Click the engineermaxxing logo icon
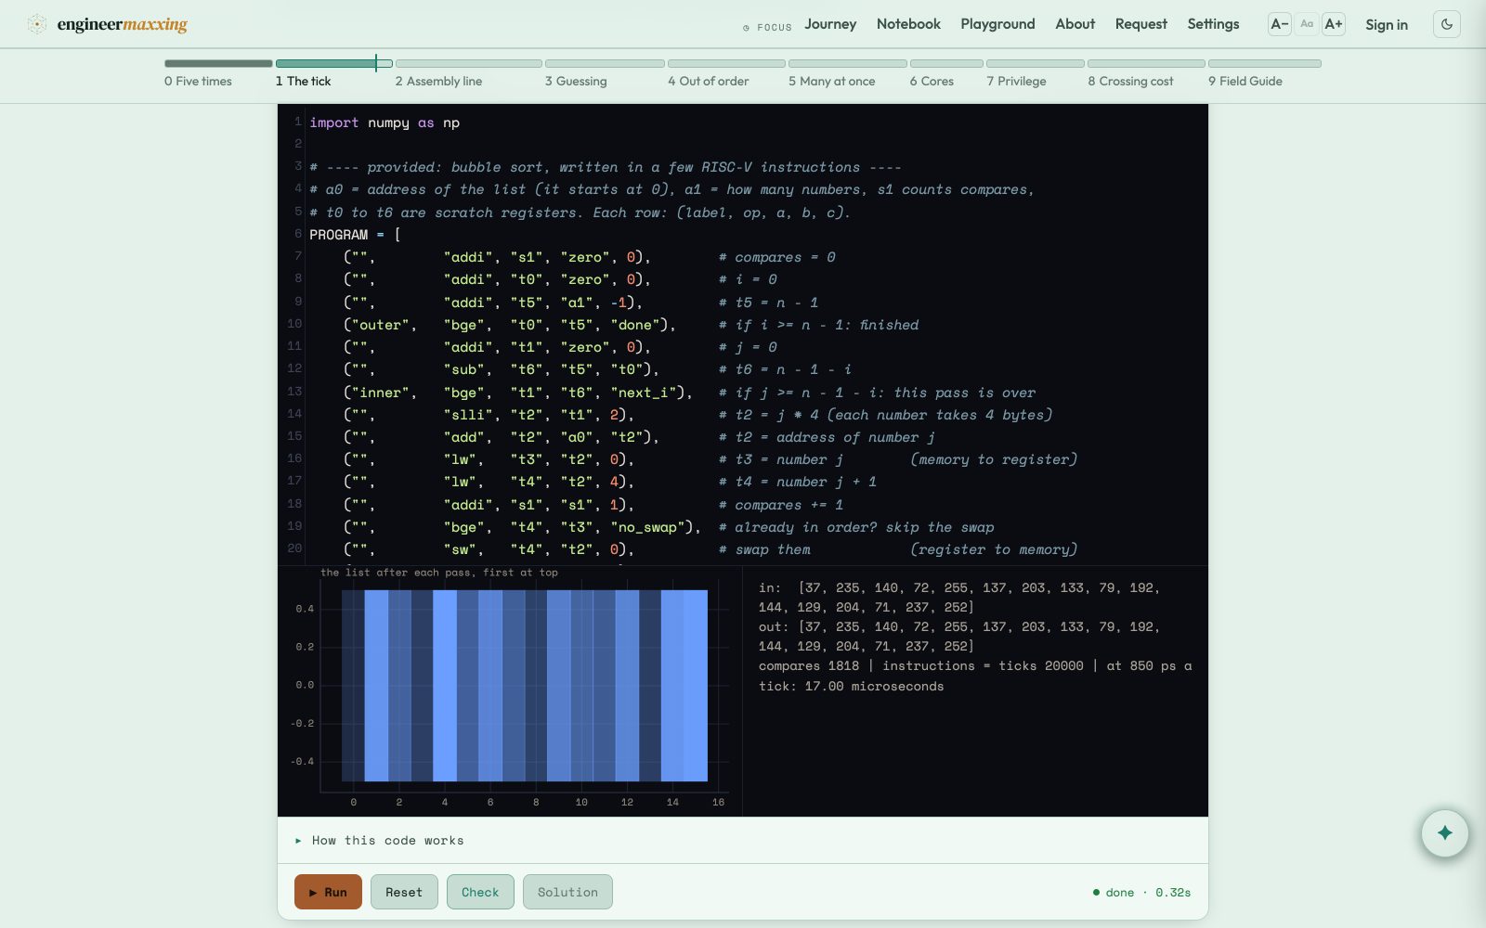 [x=37, y=24]
